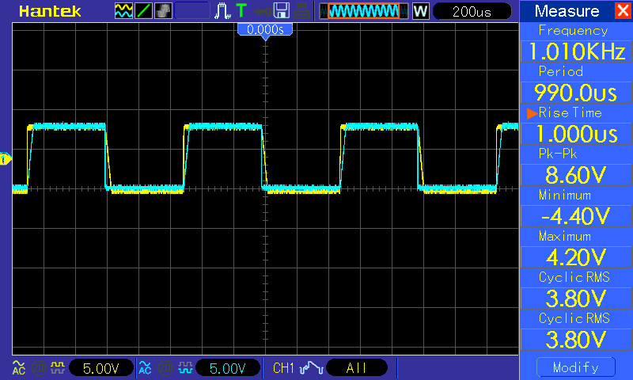Open the 200us timebase setting
This screenshot has height=380, width=633.
point(472,11)
